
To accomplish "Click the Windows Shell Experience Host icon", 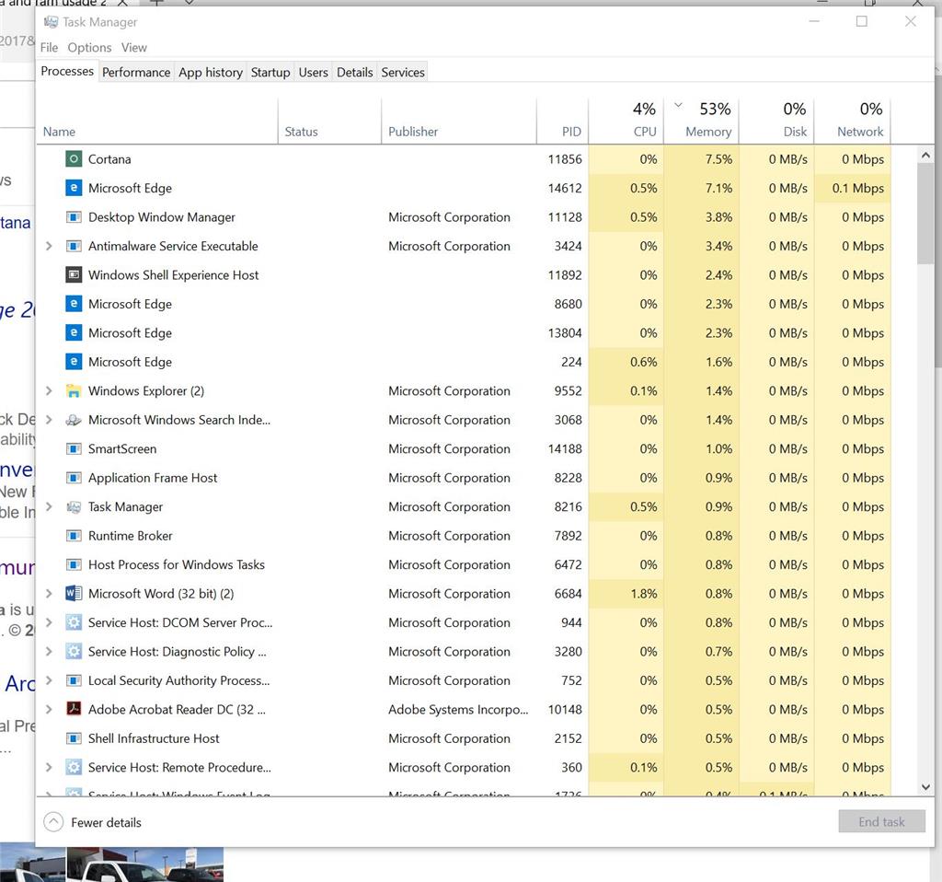I will click(x=74, y=274).
